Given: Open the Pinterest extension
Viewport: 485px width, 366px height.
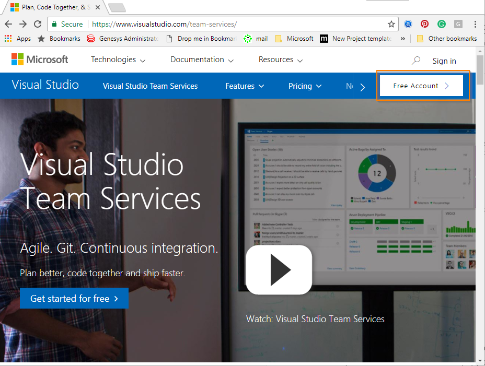Looking at the screenshot, I should click(x=425, y=24).
